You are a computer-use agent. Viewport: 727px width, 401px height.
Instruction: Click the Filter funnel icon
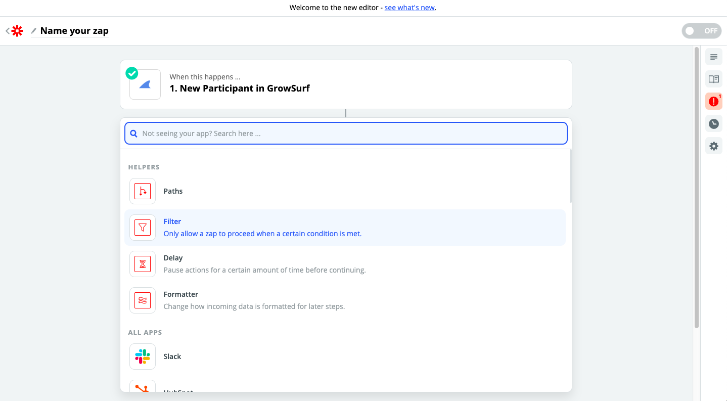[x=143, y=228]
